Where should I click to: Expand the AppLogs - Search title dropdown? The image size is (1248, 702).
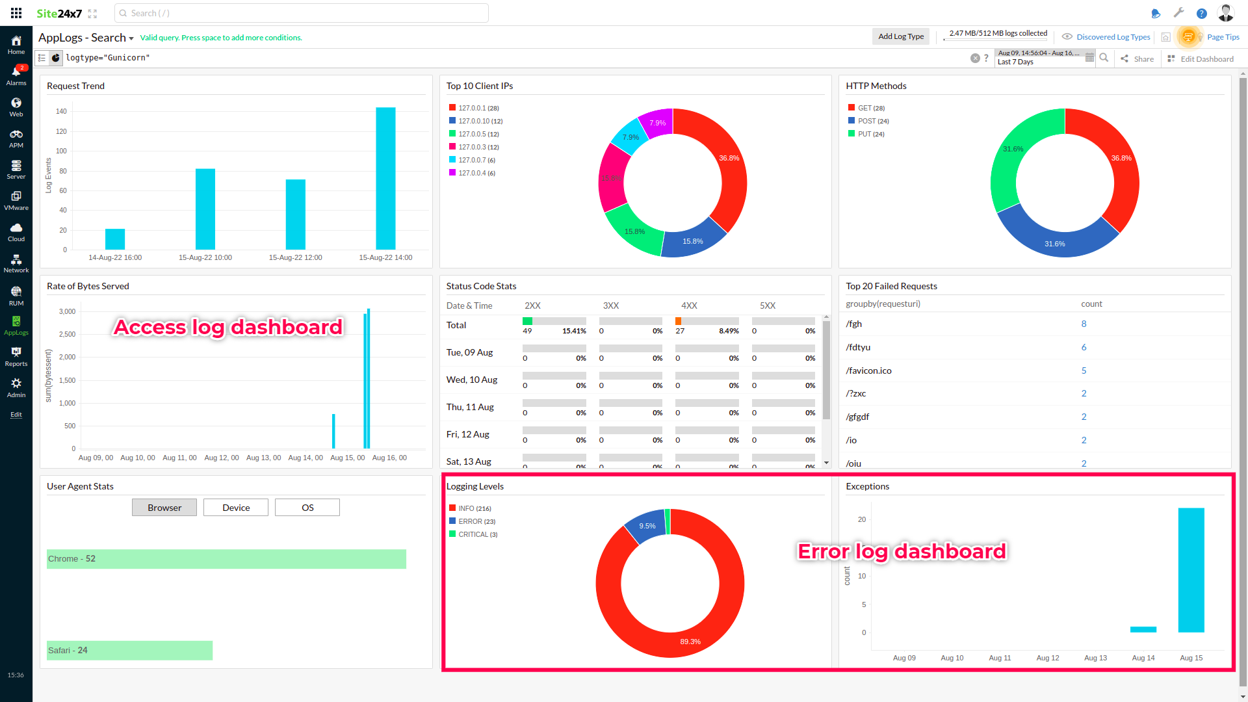[x=131, y=39]
